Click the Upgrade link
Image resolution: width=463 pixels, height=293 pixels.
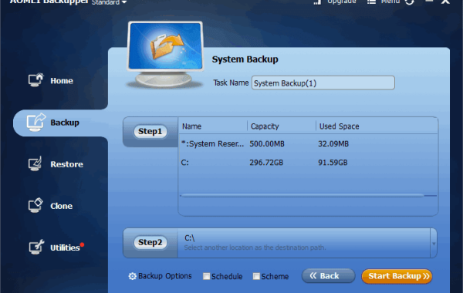point(342,2)
